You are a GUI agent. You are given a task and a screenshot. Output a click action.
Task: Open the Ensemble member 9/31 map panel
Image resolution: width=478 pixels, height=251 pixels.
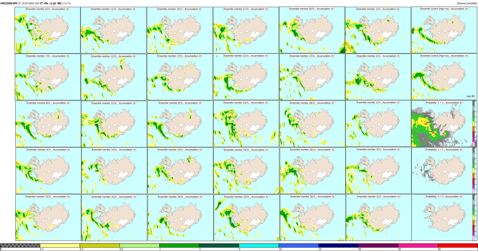point(49,171)
